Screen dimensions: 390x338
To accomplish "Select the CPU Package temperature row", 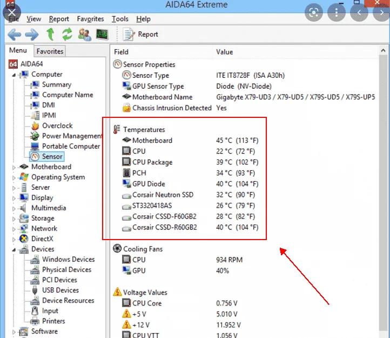I will pos(190,162).
